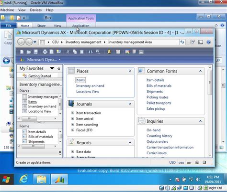This screenshot has height=192, width=227.
Task: Expand the Item counting journal node
Action: click(x=73, y=124)
